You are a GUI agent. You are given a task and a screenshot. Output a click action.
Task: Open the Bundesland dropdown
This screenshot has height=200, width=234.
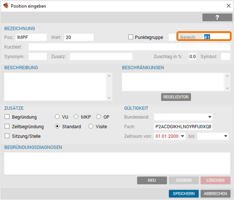point(209,117)
